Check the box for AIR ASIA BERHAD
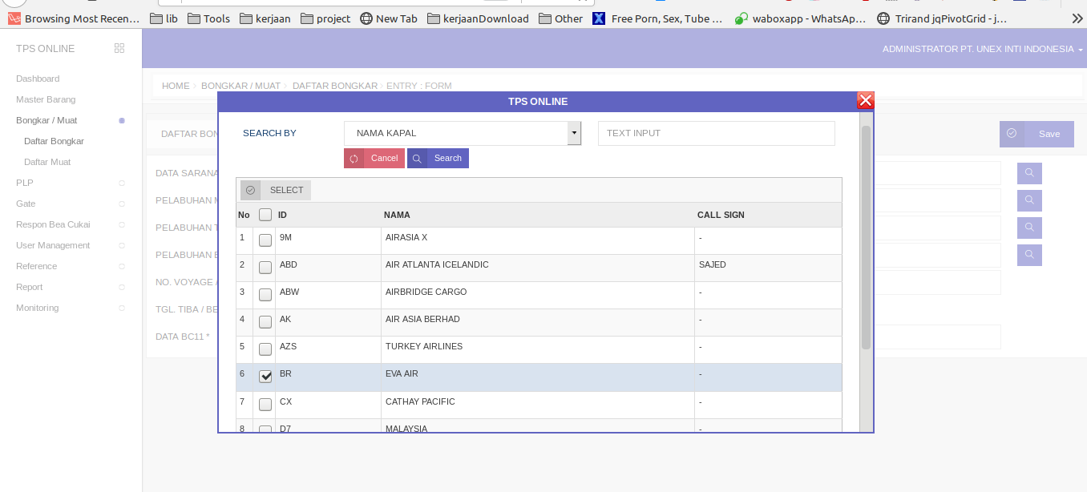This screenshot has height=492, width=1087. 265,322
